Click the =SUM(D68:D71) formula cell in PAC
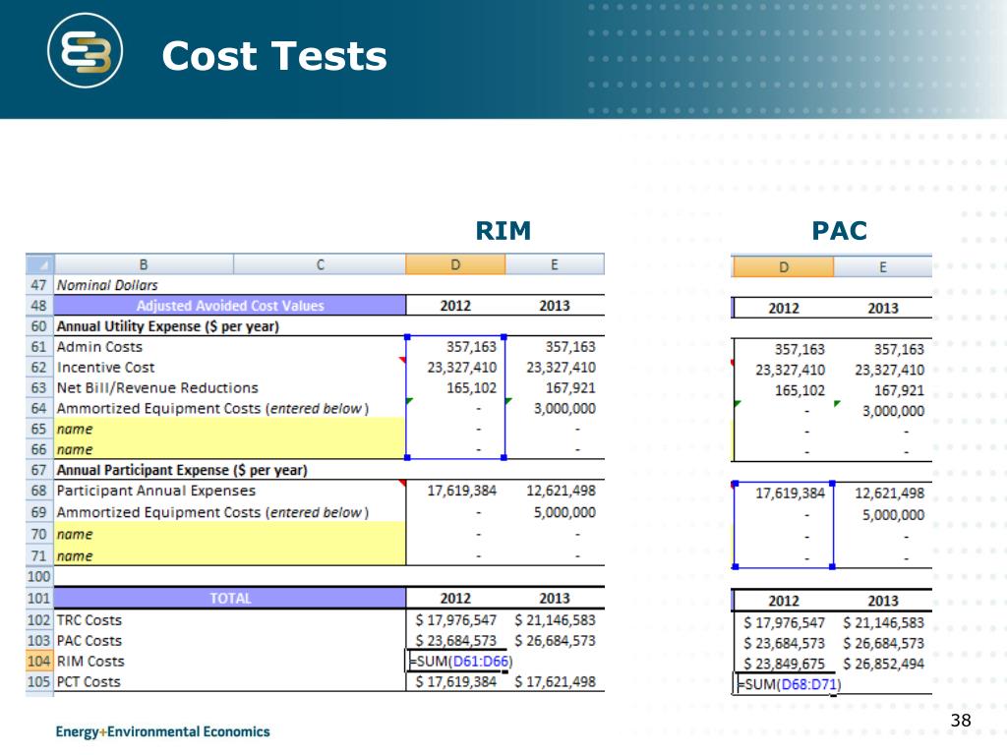1007x755 pixels. click(789, 684)
